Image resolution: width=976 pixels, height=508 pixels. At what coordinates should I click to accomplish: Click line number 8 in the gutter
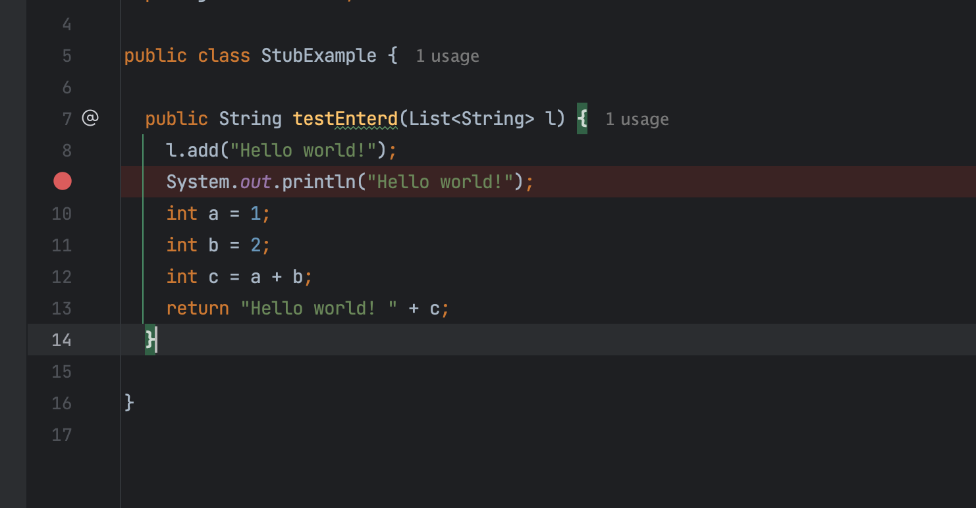[x=67, y=150]
